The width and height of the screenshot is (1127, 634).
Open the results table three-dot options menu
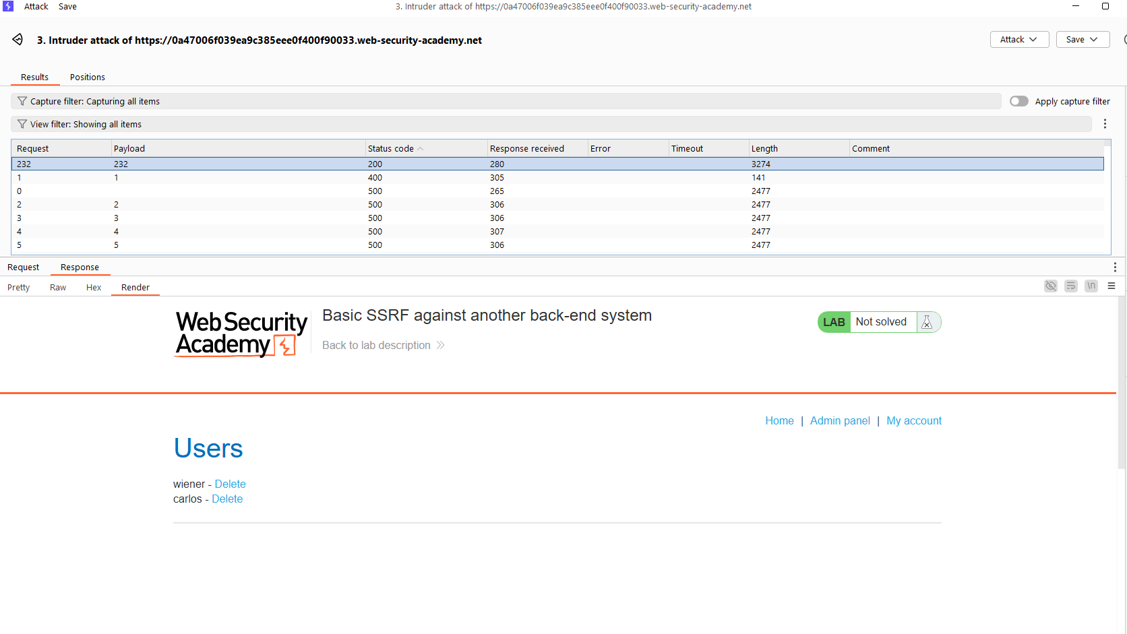pos(1105,124)
